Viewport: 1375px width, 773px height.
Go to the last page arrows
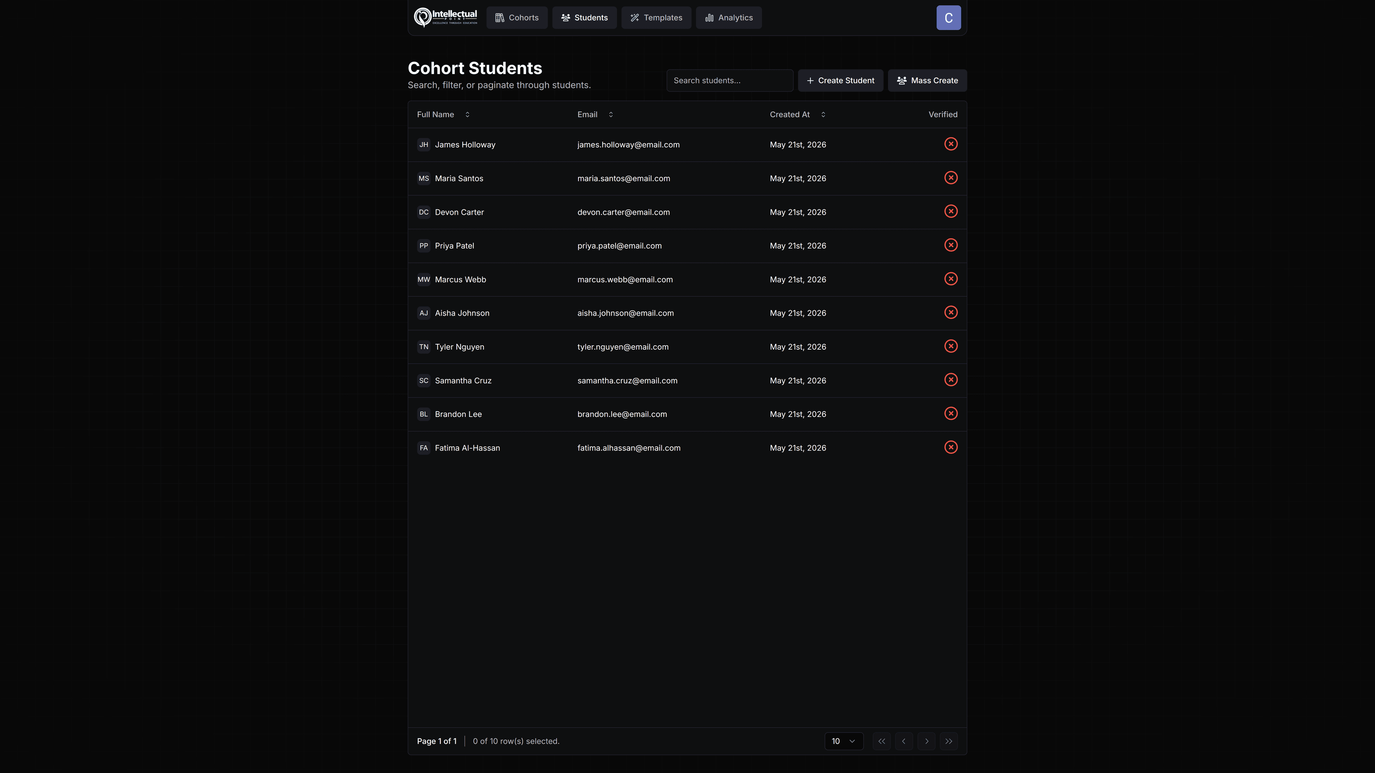pos(949,741)
